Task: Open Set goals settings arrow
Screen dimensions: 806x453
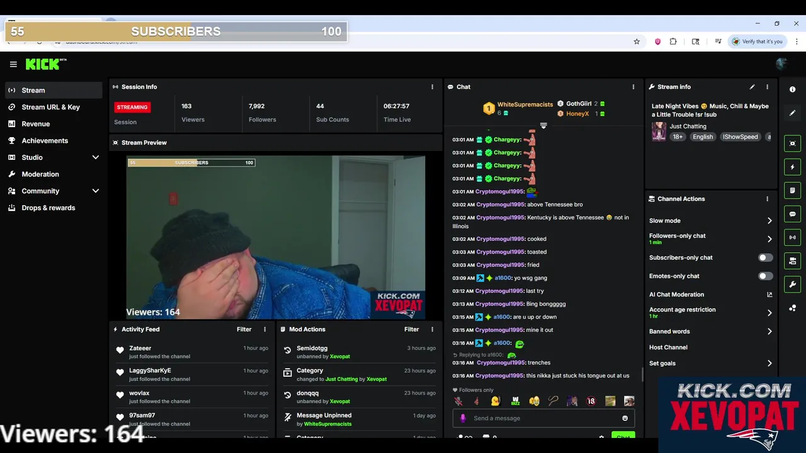Action: click(769, 364)
